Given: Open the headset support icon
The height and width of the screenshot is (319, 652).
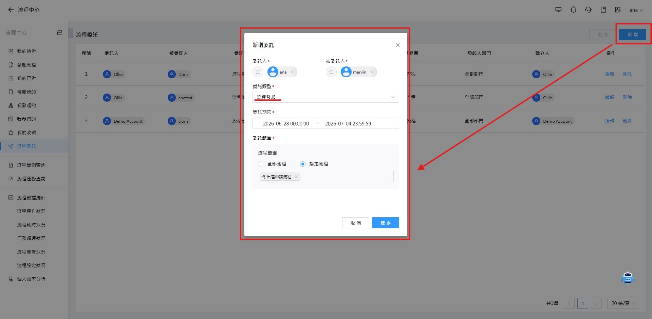Looking at the screenshot, I should 588,10.
